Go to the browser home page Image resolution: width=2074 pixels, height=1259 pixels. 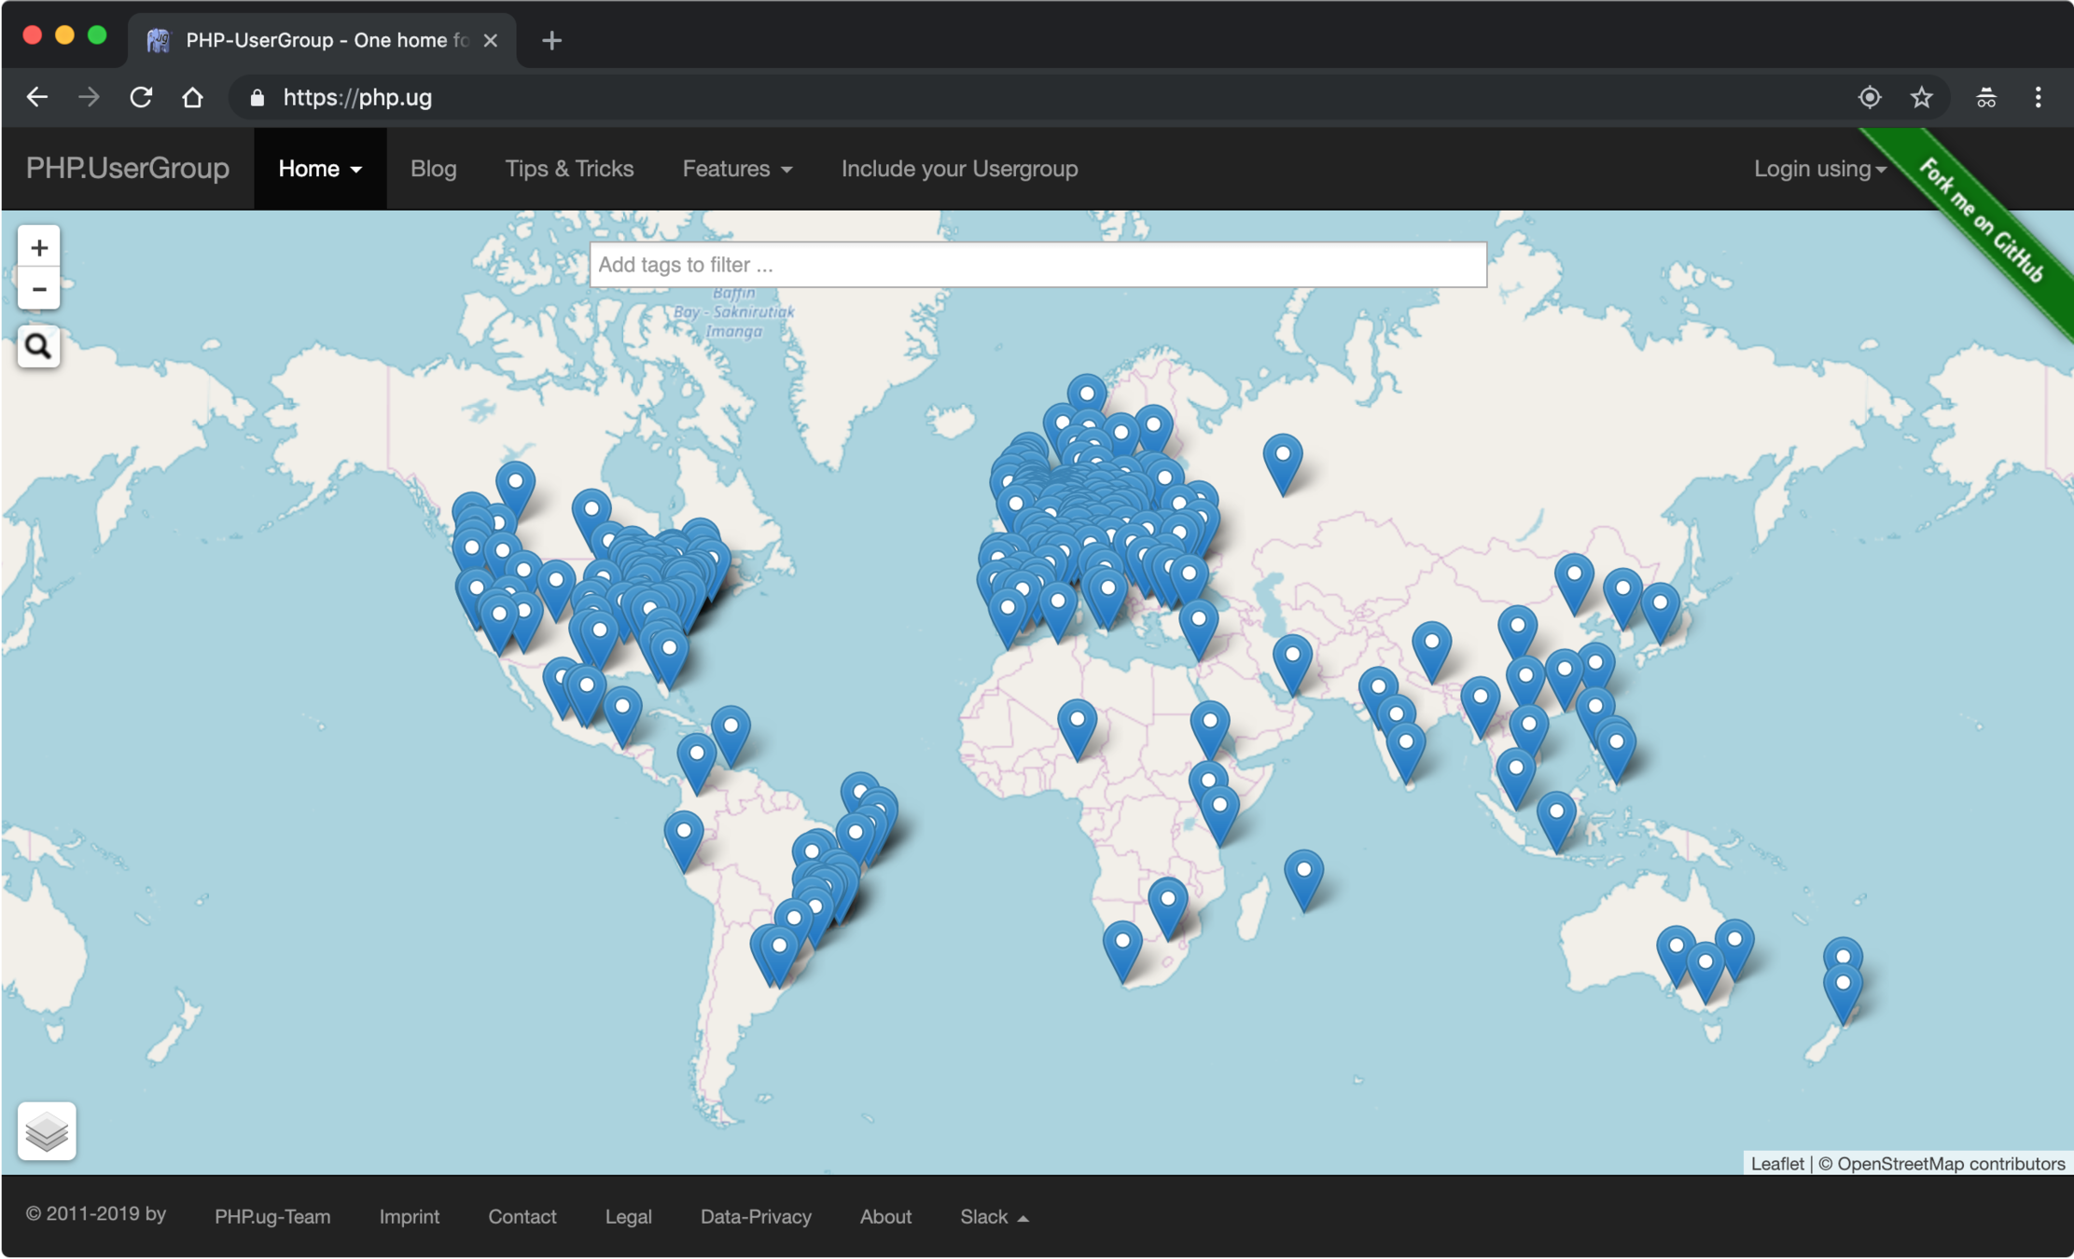[193, 97]
